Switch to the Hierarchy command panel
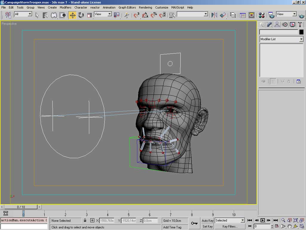This screenshot has height=230, width=306. pos(277,25)
